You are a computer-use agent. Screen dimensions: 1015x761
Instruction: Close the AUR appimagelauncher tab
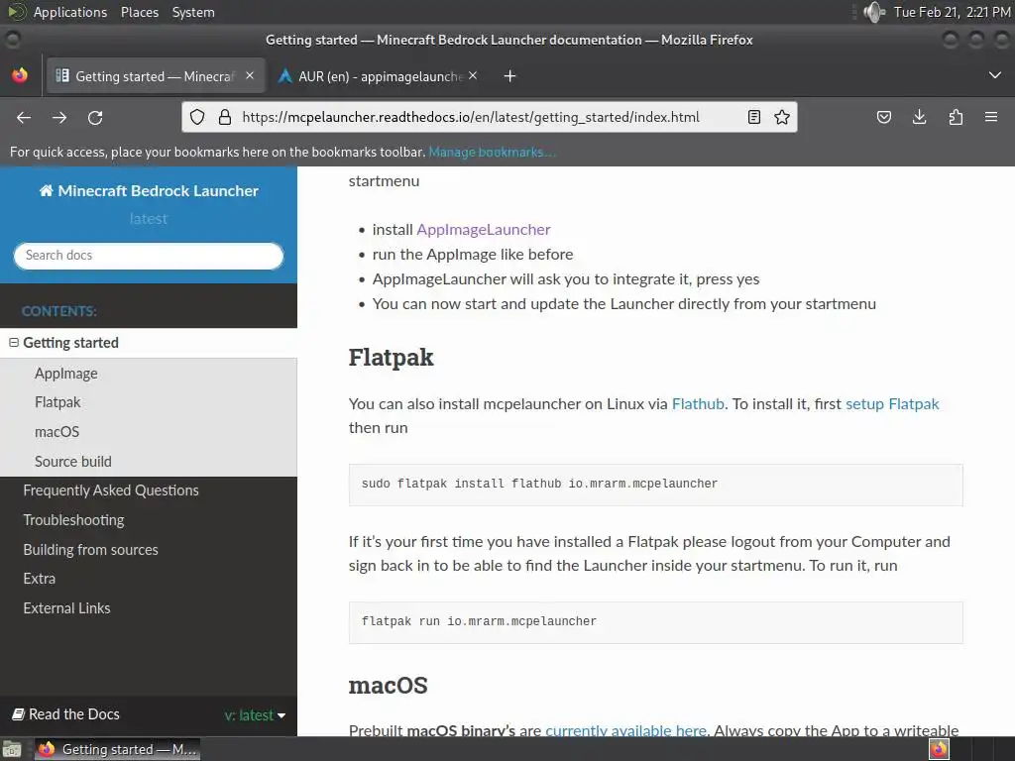(x=473, y=75)
